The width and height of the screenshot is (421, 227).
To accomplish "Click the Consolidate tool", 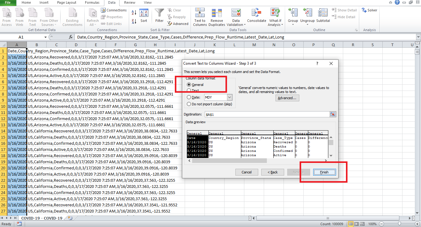I will pyautogui.click(x=256, y=16).
